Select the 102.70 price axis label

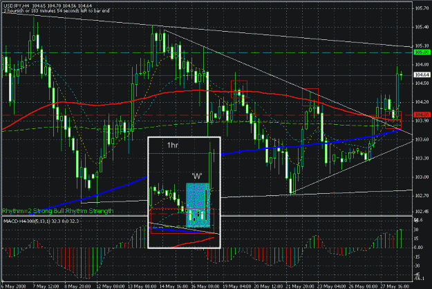(422, 195)
